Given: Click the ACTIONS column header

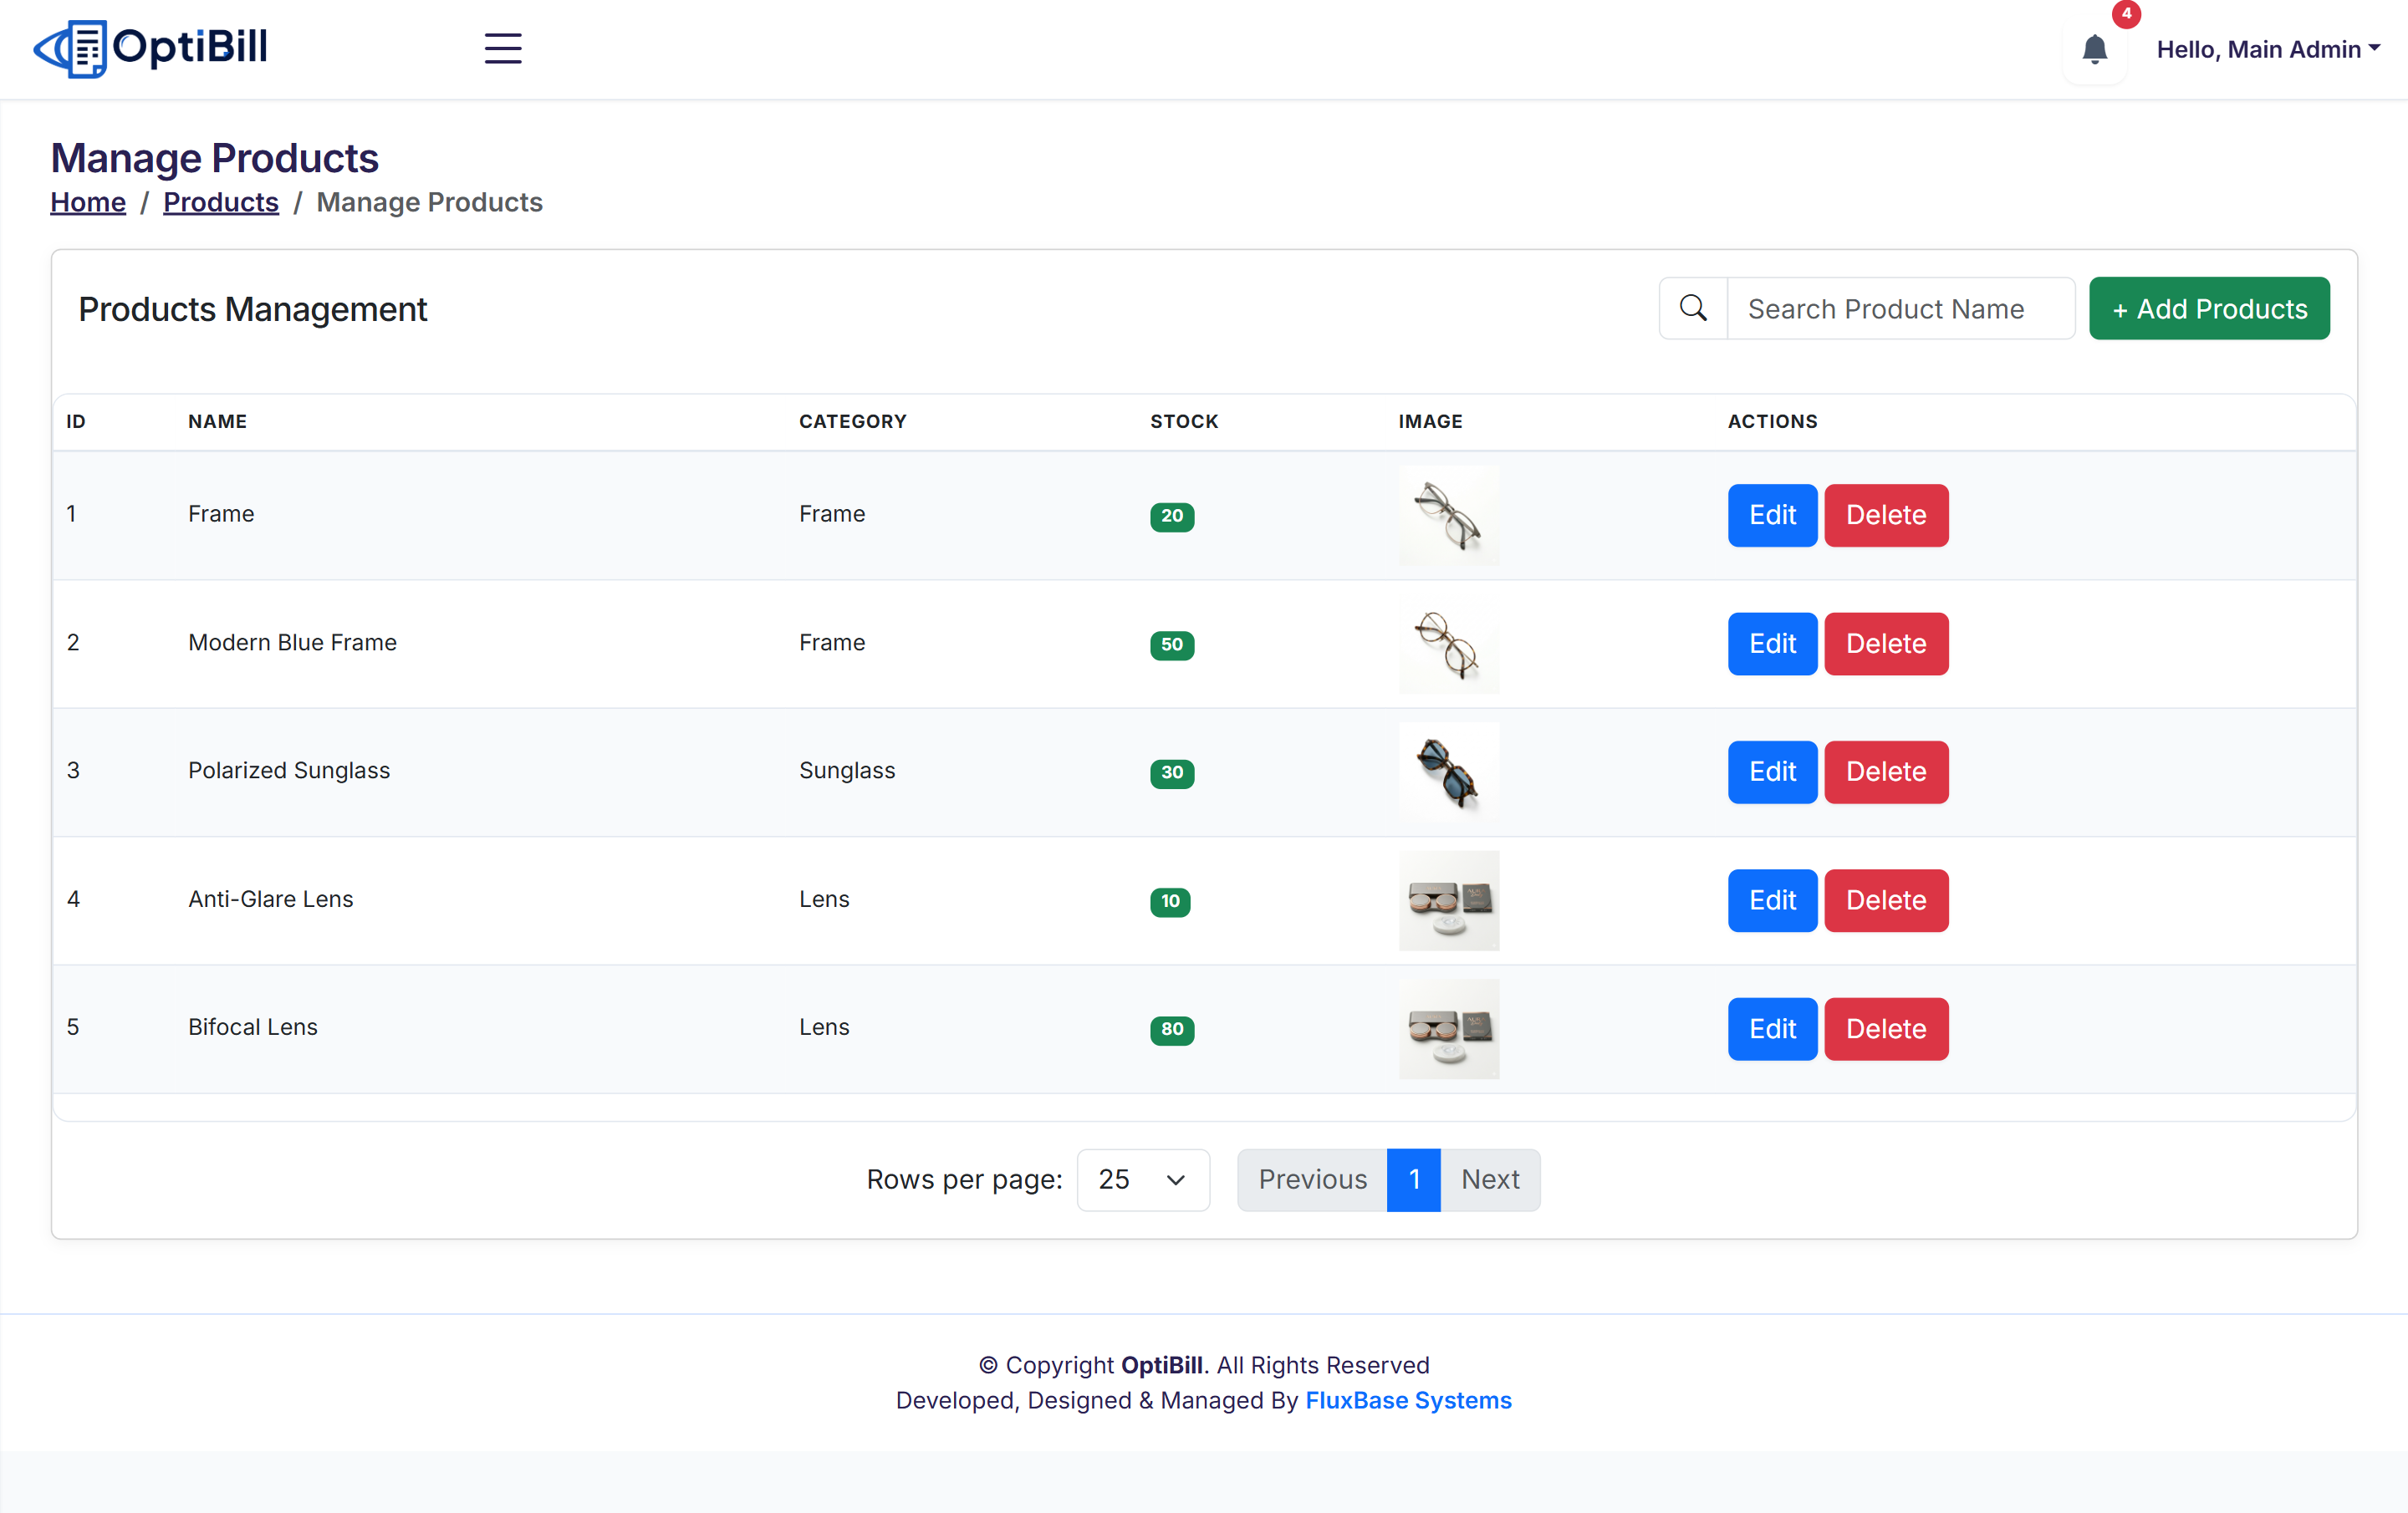Looking at the screenshot, I should tap(1772, 421).
